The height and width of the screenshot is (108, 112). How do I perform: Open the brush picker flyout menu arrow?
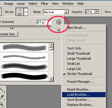coord(59,22)
